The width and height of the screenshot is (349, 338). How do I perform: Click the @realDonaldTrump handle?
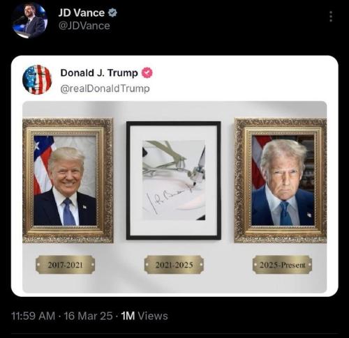tap(105, 89)
